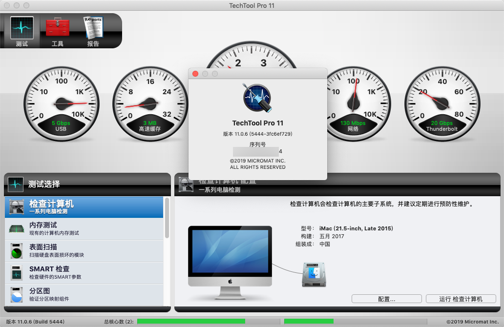The image size is (504, 327).
Task: Click the 版本 11.0.6 (Build 5444) status text
Action: 35,322
